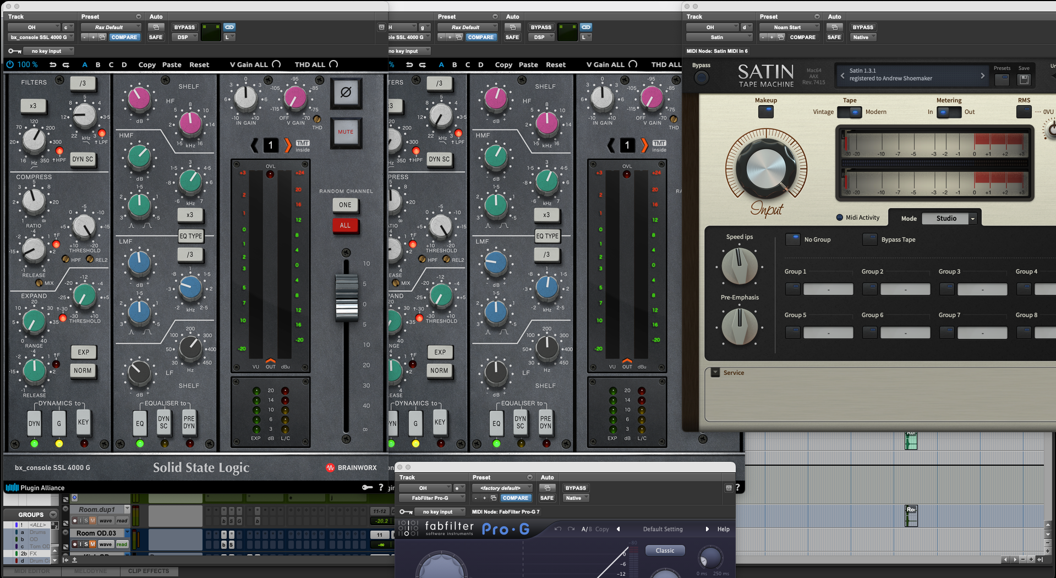The width and height of the screenshot is (1056, 578).
Task: Click Pro-G next preset arrow
Action: click(x=707, y=529)
